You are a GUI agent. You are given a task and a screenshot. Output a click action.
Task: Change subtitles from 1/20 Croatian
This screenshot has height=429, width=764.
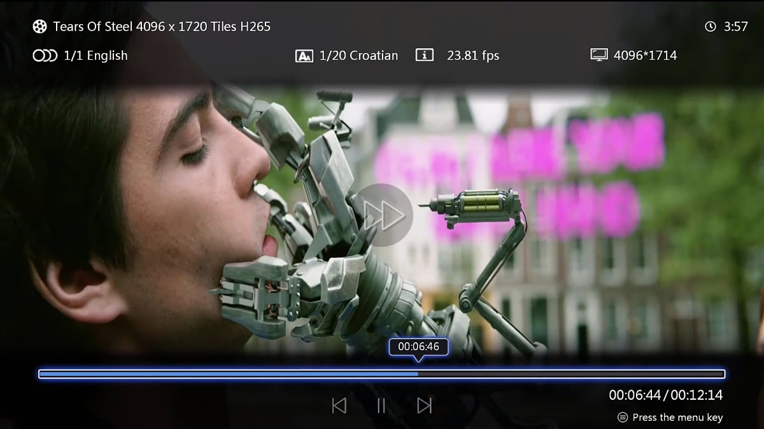(x=359, y=55)
